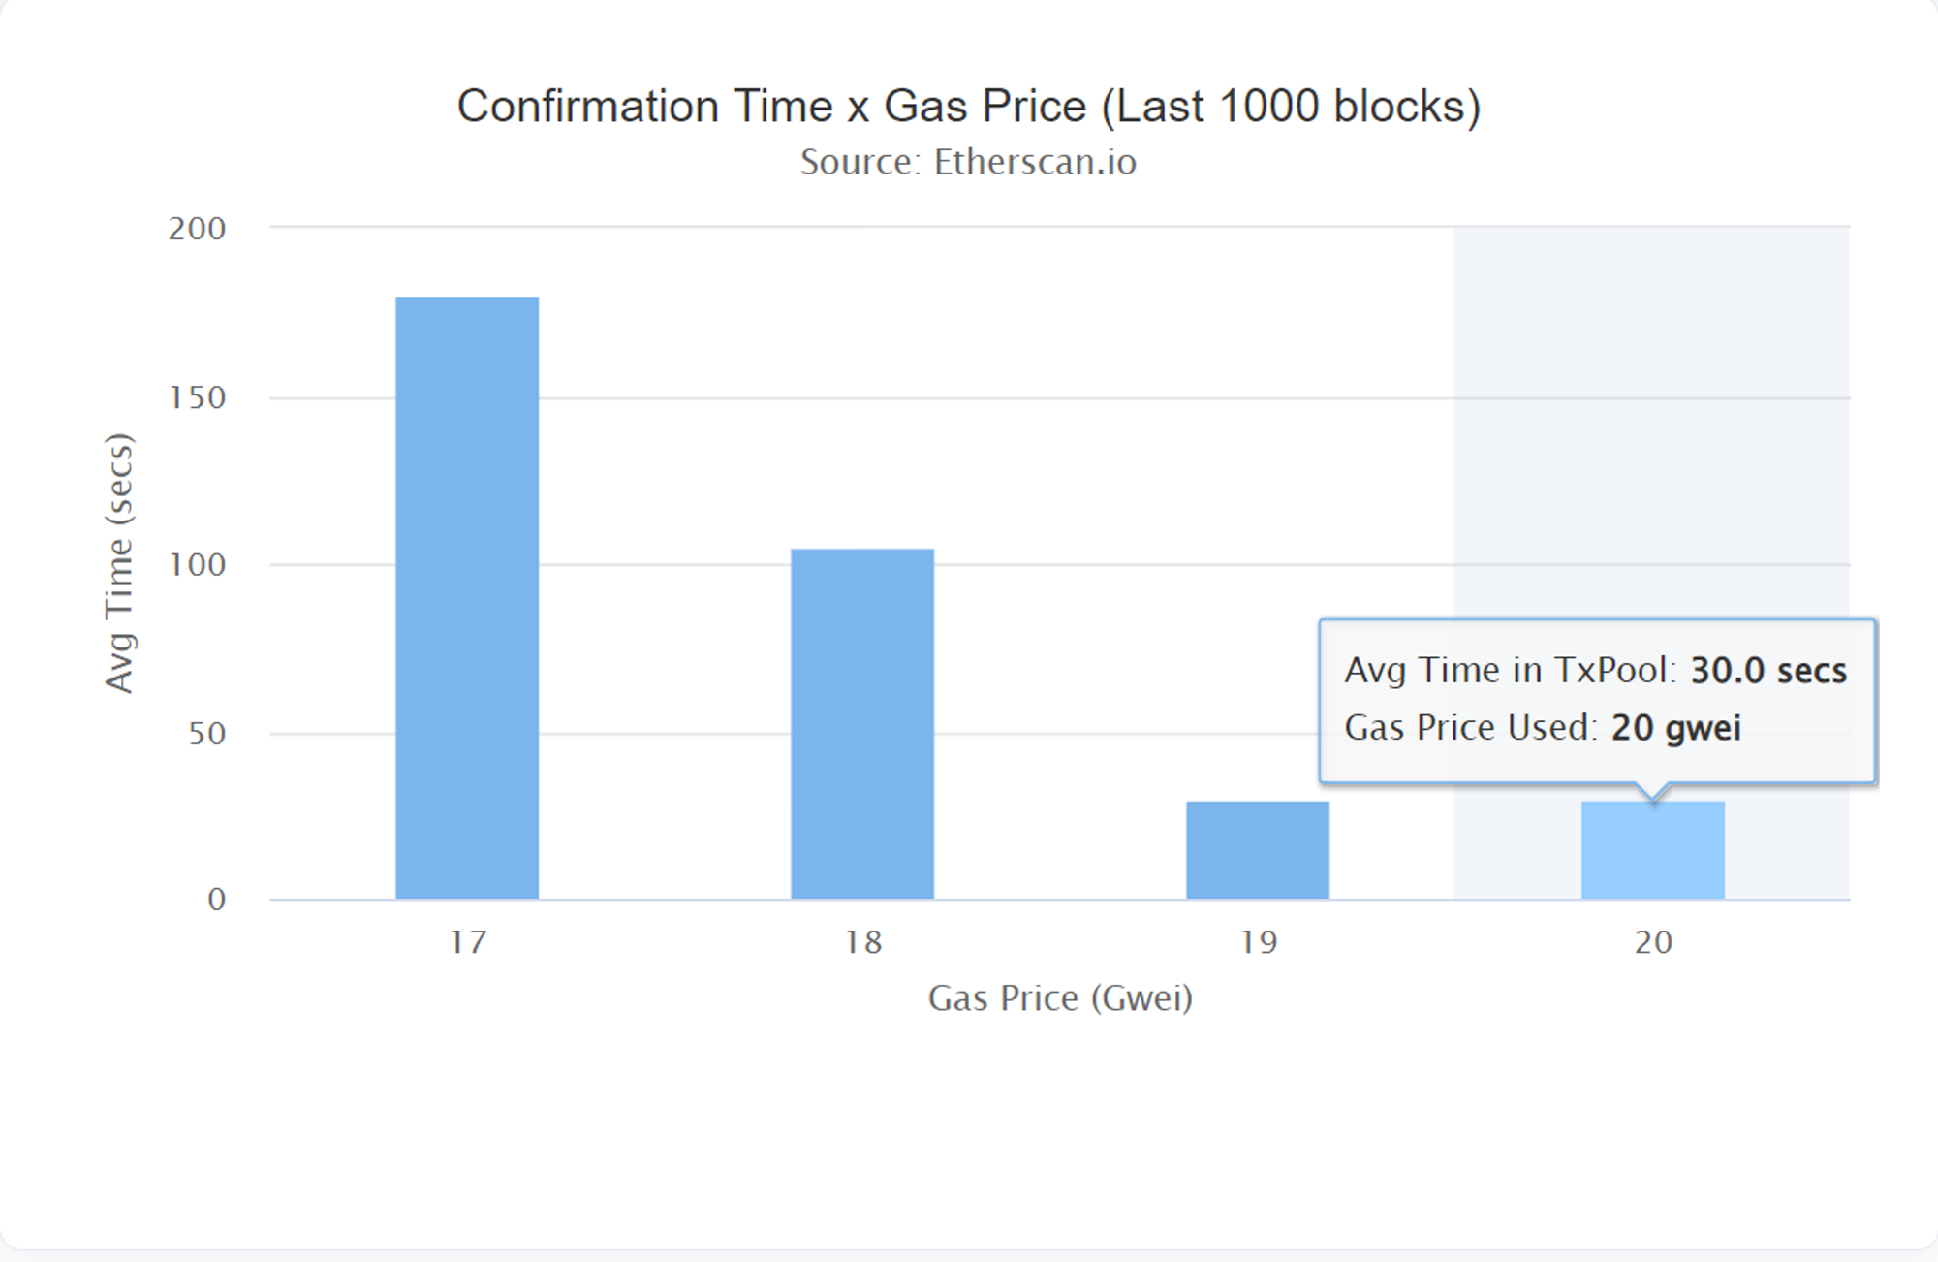Click the y-axis label 100
Viewport: 1938px width, 1262px height.
point(197,565)
